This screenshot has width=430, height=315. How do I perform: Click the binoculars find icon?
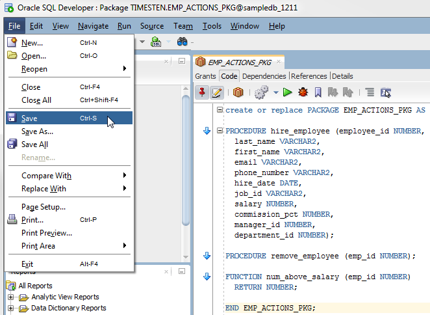coord(182,42)
